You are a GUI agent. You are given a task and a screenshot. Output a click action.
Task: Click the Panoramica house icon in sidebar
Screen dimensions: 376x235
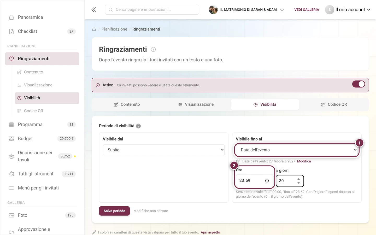pos(11,17)
